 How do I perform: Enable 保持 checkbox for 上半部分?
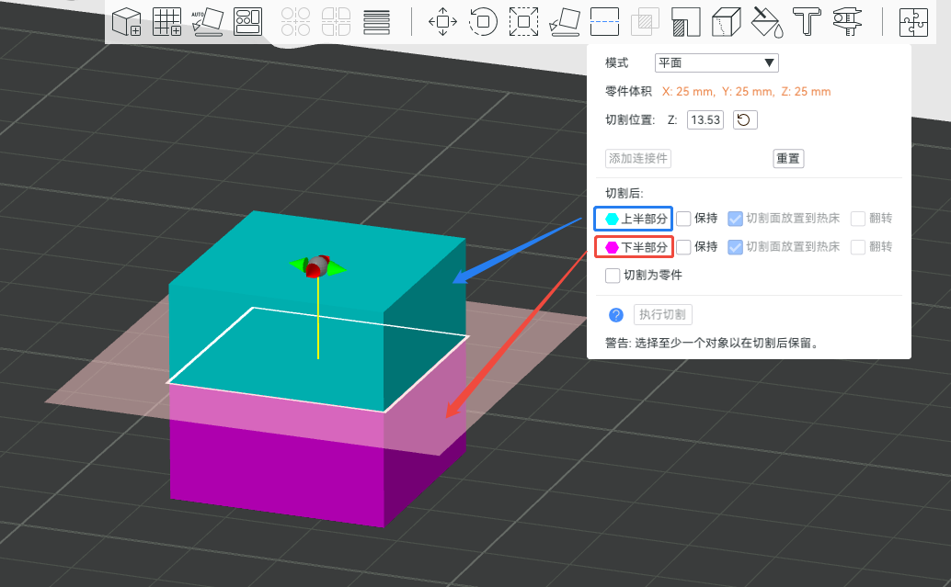point(683,219)
